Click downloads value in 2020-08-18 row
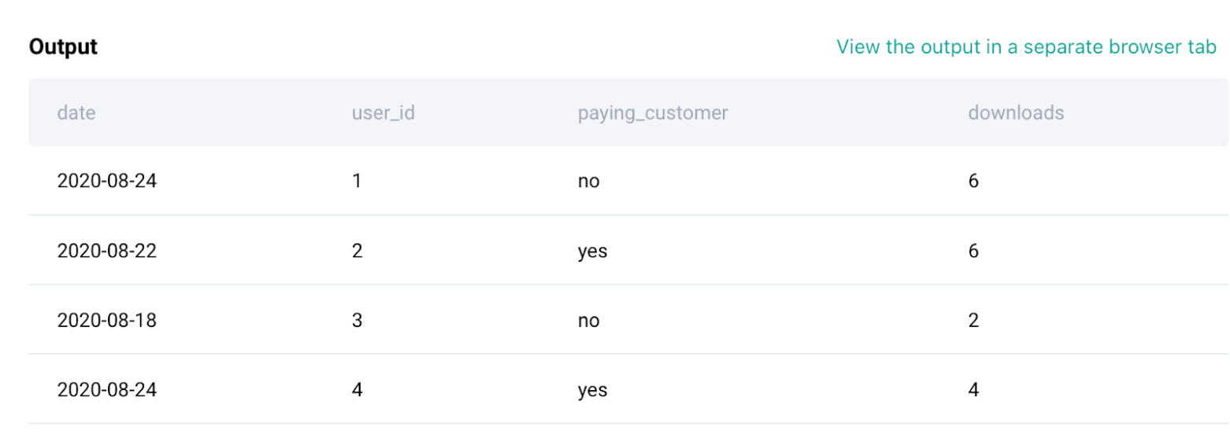Viewport: 1230px width, 438px height. 973,321
